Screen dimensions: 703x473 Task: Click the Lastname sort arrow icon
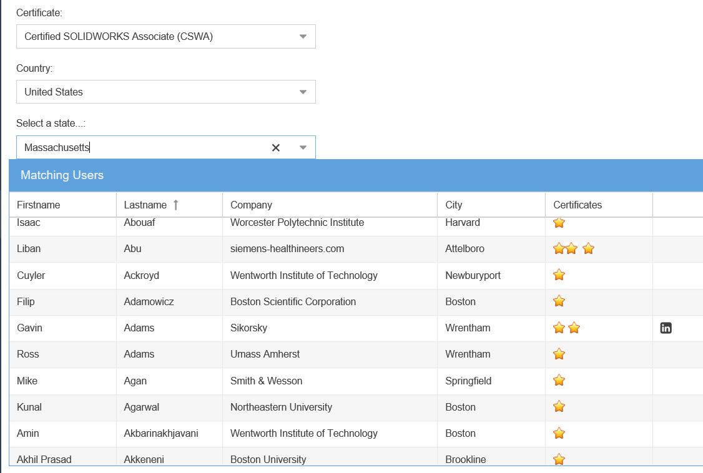point(175,205)
